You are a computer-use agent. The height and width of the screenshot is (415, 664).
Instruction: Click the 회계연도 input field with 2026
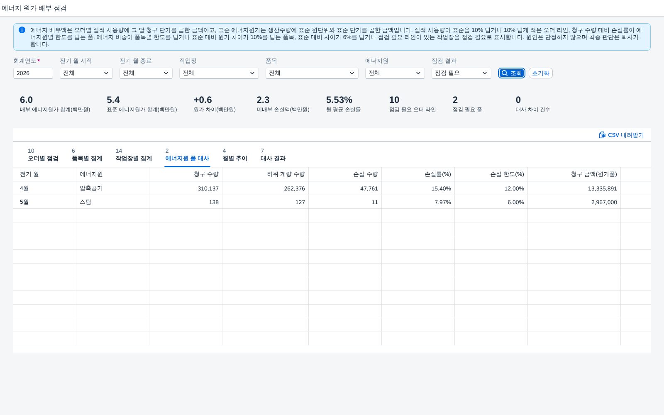33,73
